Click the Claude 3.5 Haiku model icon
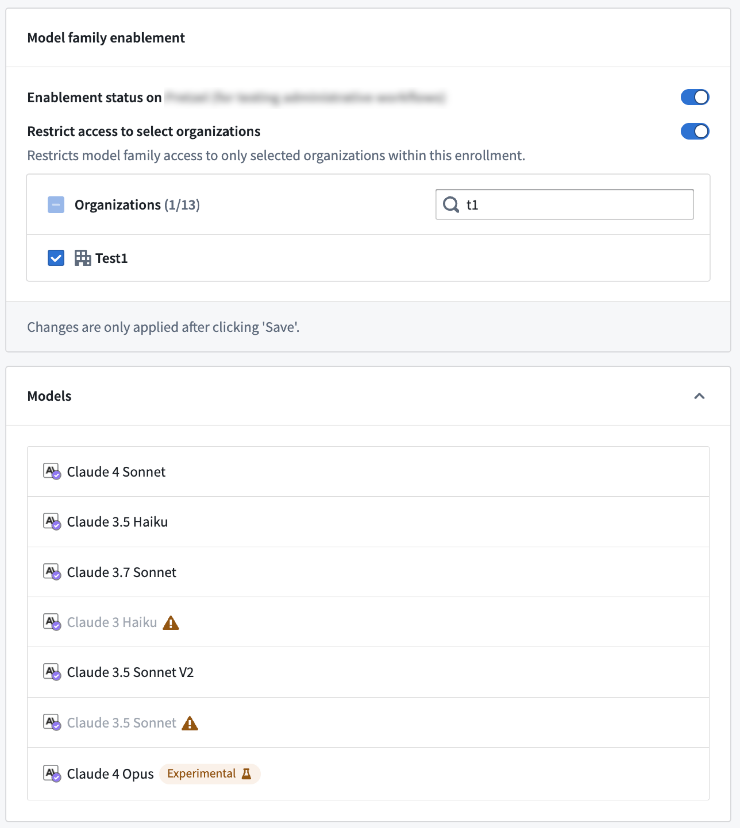Image resolution: width=740 pixels, height=828 pixels. (52, 522)
